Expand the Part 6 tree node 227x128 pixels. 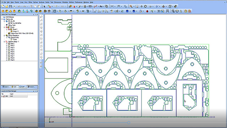coord(7,54)
